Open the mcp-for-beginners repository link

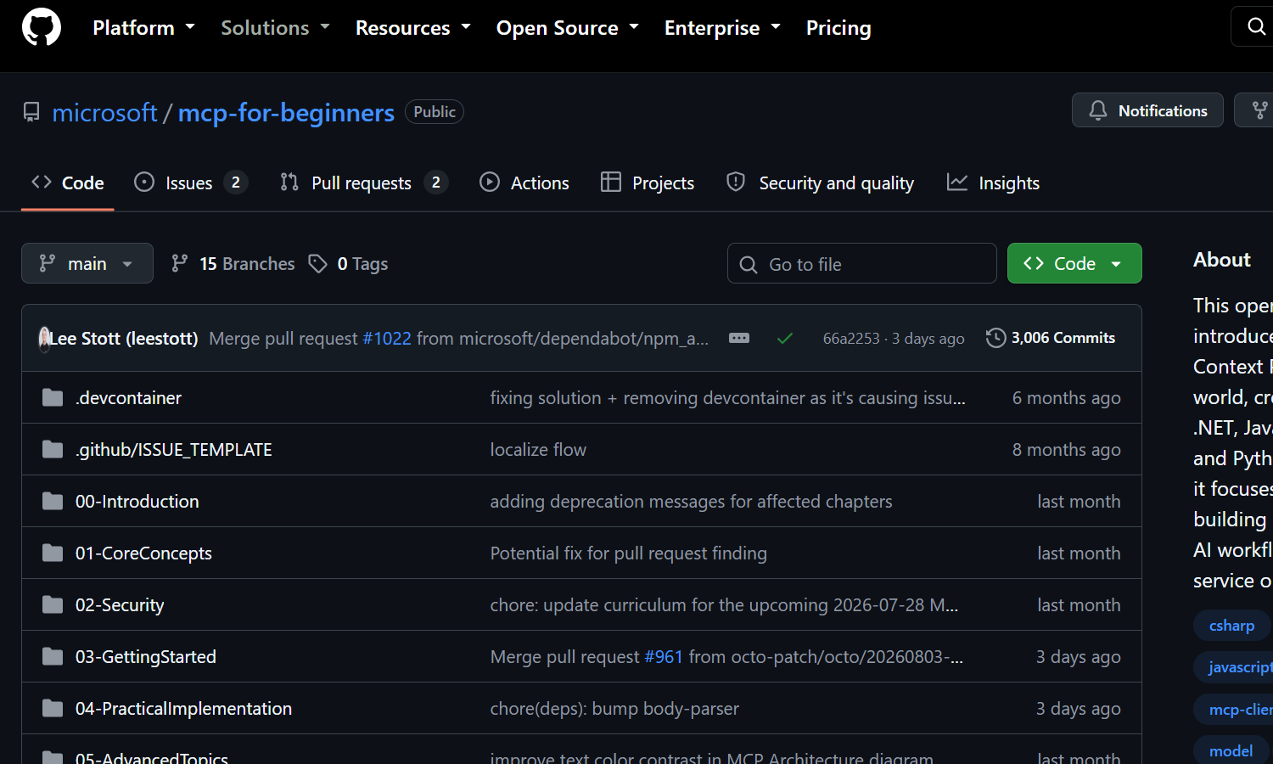click(x=286, y=112)
